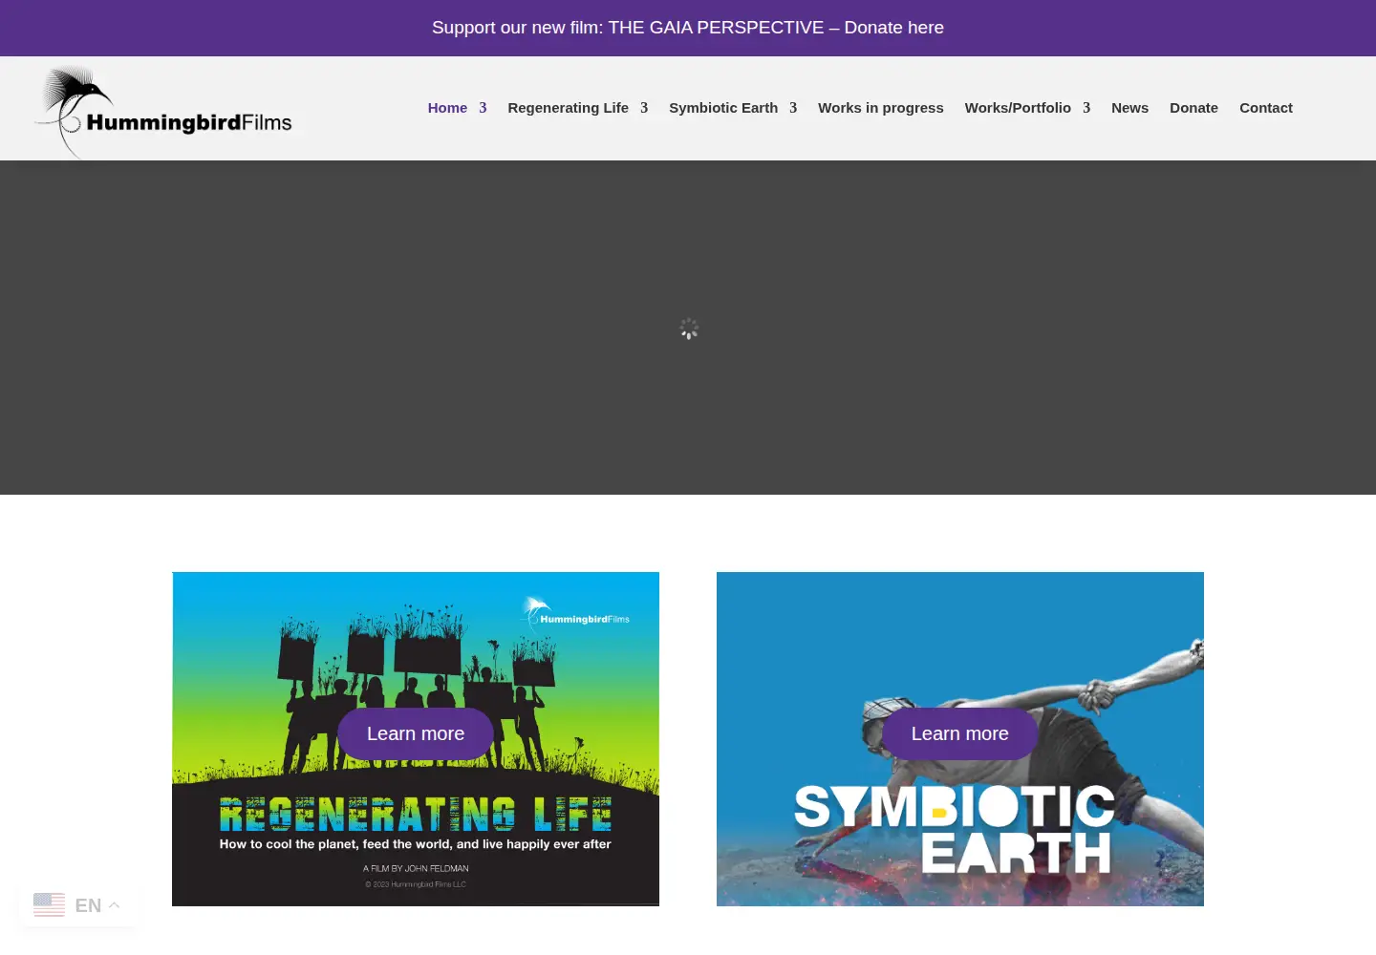Open the Regenerating Life menu item
The image size is (1376, 955).
pos(568,108)
